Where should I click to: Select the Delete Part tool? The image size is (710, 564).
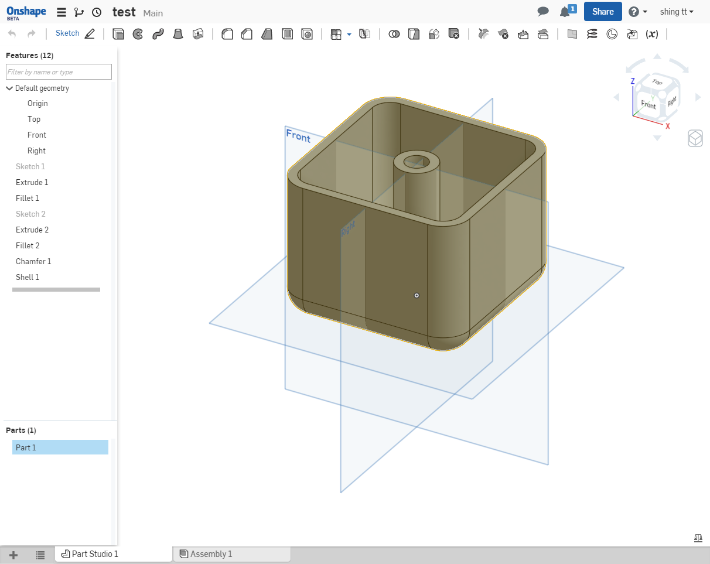click(x=453, y=34)
